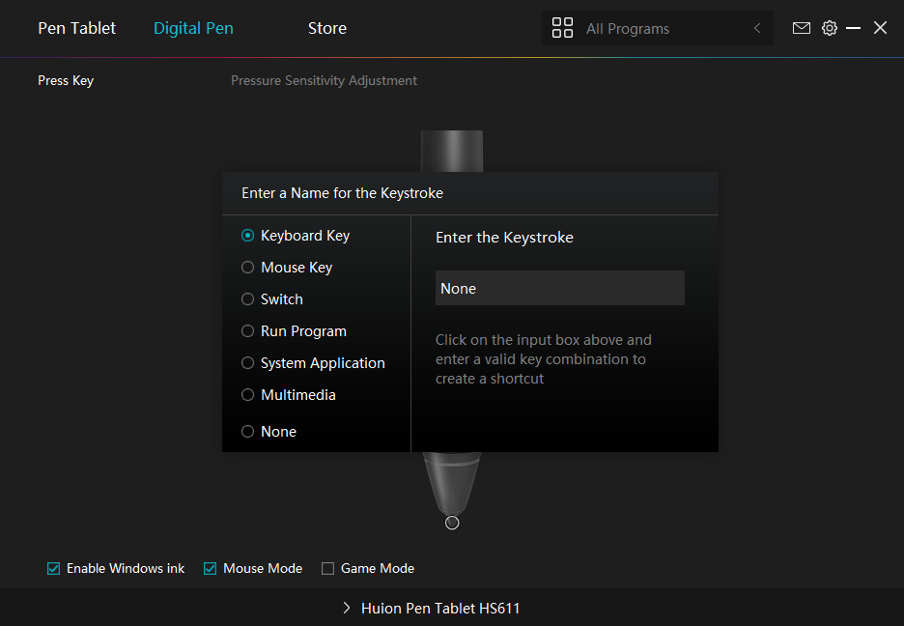Click the keystroke input box showing None
Screen dimensions: 904x626
(560, 288)
